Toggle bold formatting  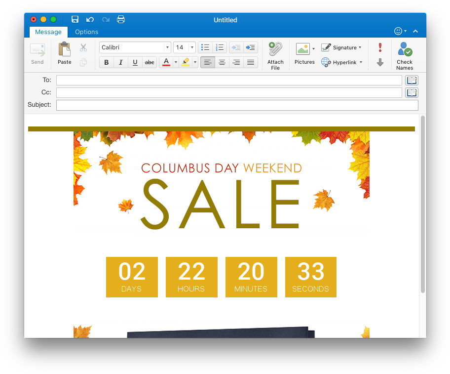[x=106, y=62]
